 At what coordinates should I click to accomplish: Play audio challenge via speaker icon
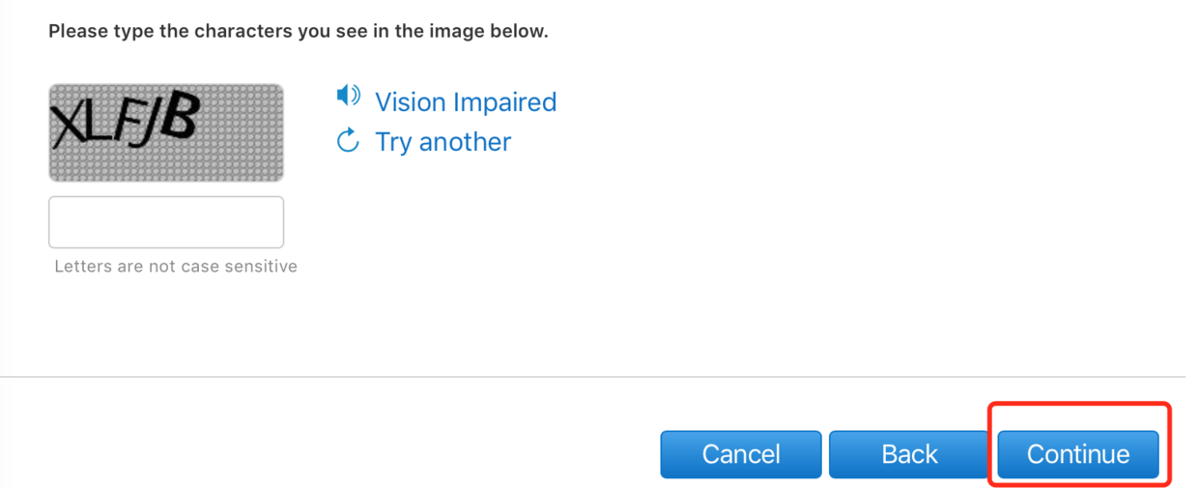pyautogui.click(x=348, y=96)
